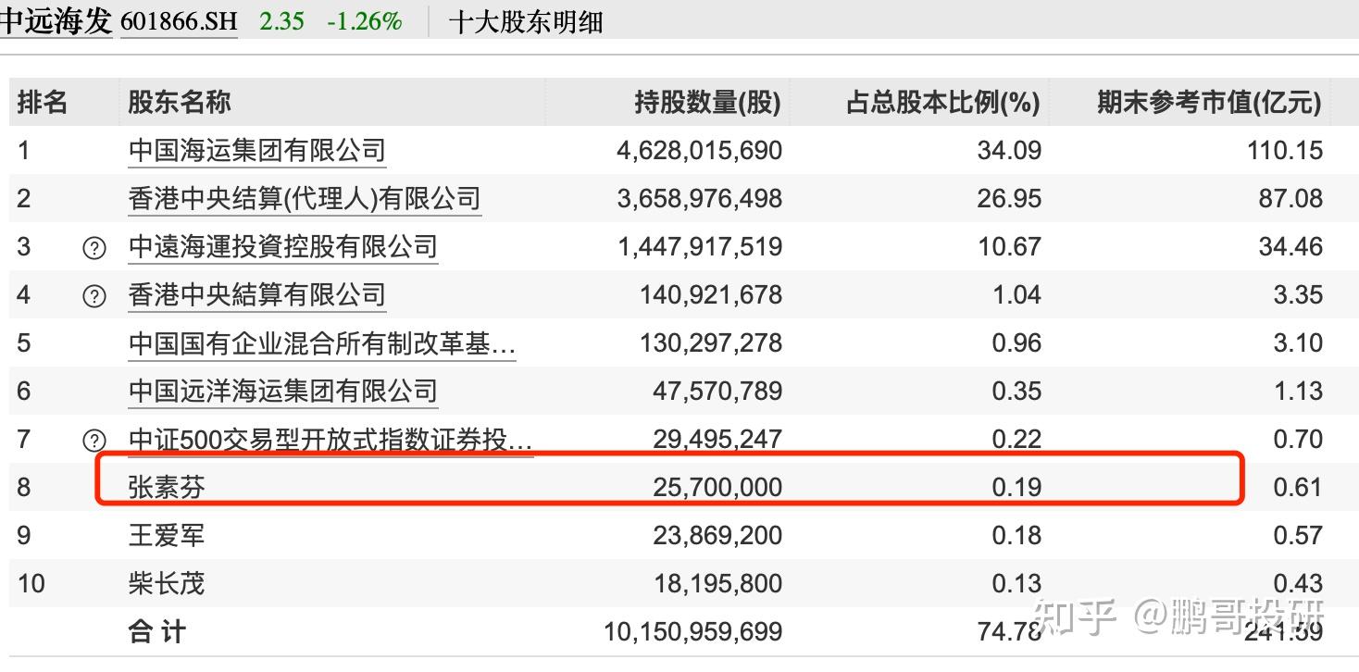Click percentage value 0.19

(x=1016, y=488)
